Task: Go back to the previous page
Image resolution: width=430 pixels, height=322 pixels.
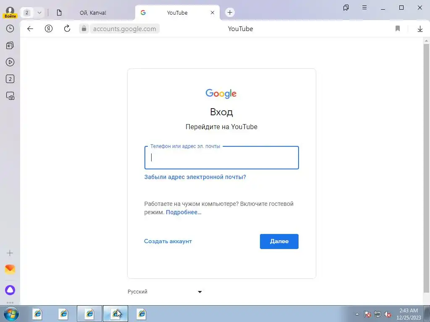Action: (x=30, y=29)
